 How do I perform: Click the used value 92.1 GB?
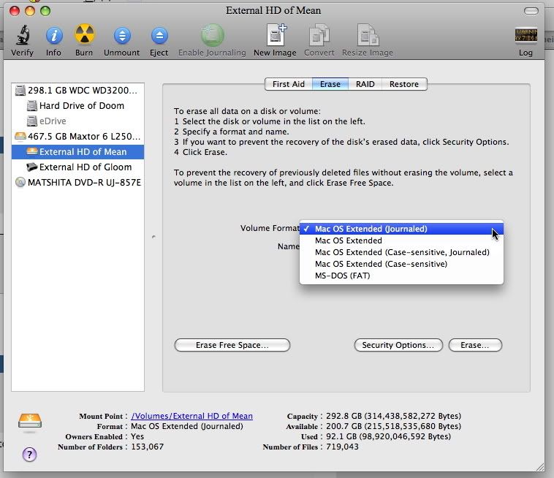388,436
